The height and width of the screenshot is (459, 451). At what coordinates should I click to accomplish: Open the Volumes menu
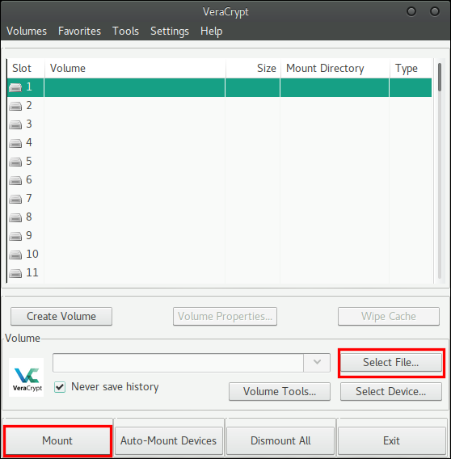[x=27, y=31]
